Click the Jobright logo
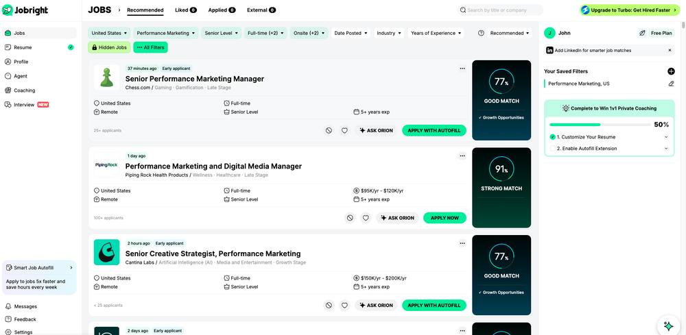 point(25,10)
